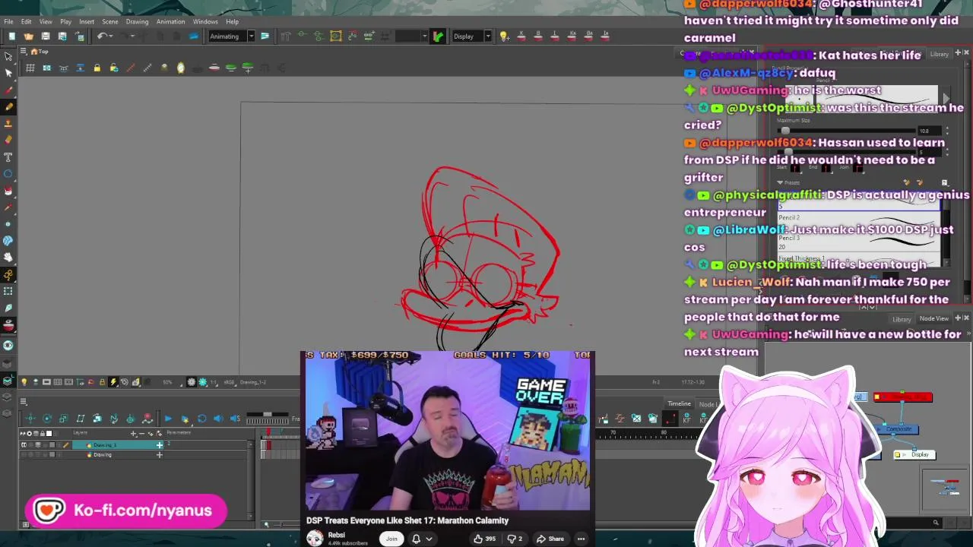Select the Contour Editor tool
Screen dimensions: 973x547
tap(8, 73)
